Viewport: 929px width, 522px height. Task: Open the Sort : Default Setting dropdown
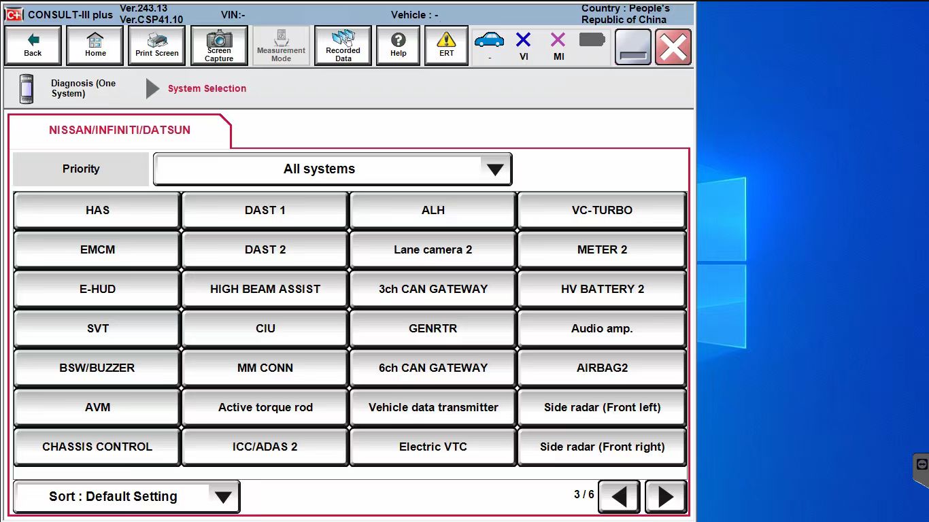(x=126, y=497)
